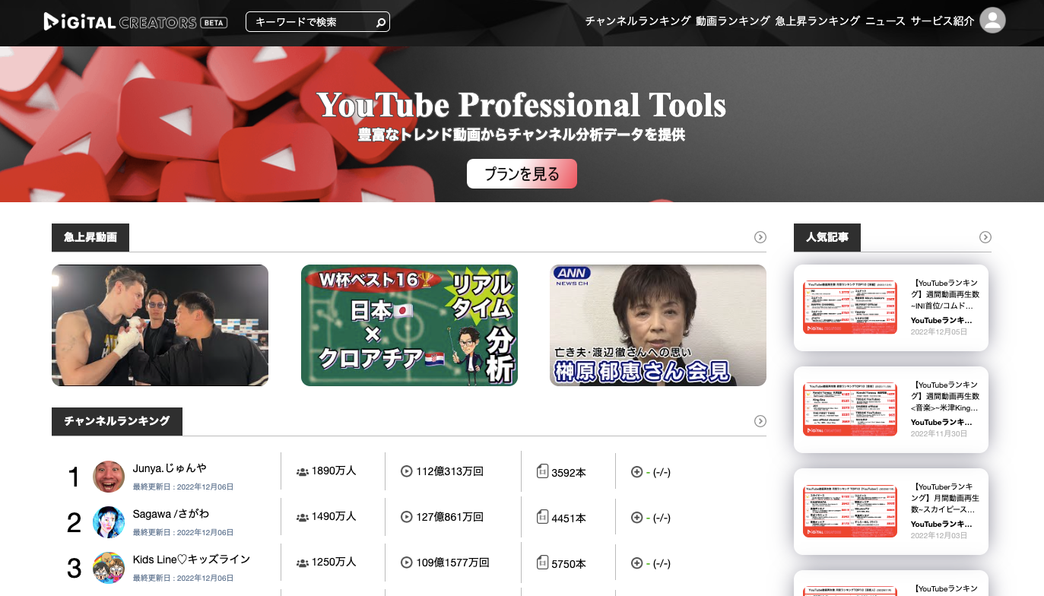This screenshot has width=1044, height=596.
Task: Click play-count icon next to 127億861万回
Action: coord(406,517)
